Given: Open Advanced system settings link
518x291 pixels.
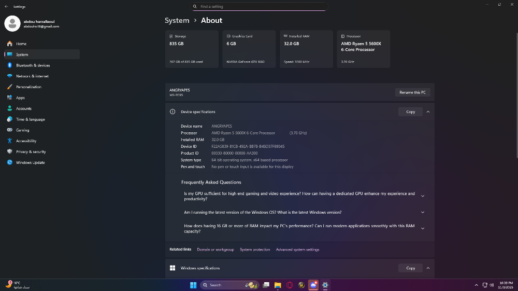Looking at the screenshot, I should 298,250.
